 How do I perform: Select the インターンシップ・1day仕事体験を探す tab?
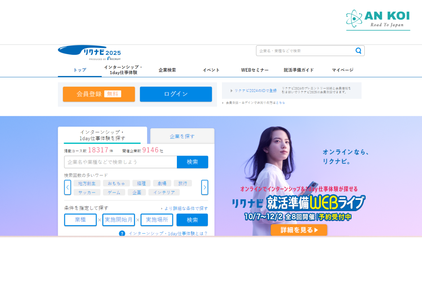[102, 135]
